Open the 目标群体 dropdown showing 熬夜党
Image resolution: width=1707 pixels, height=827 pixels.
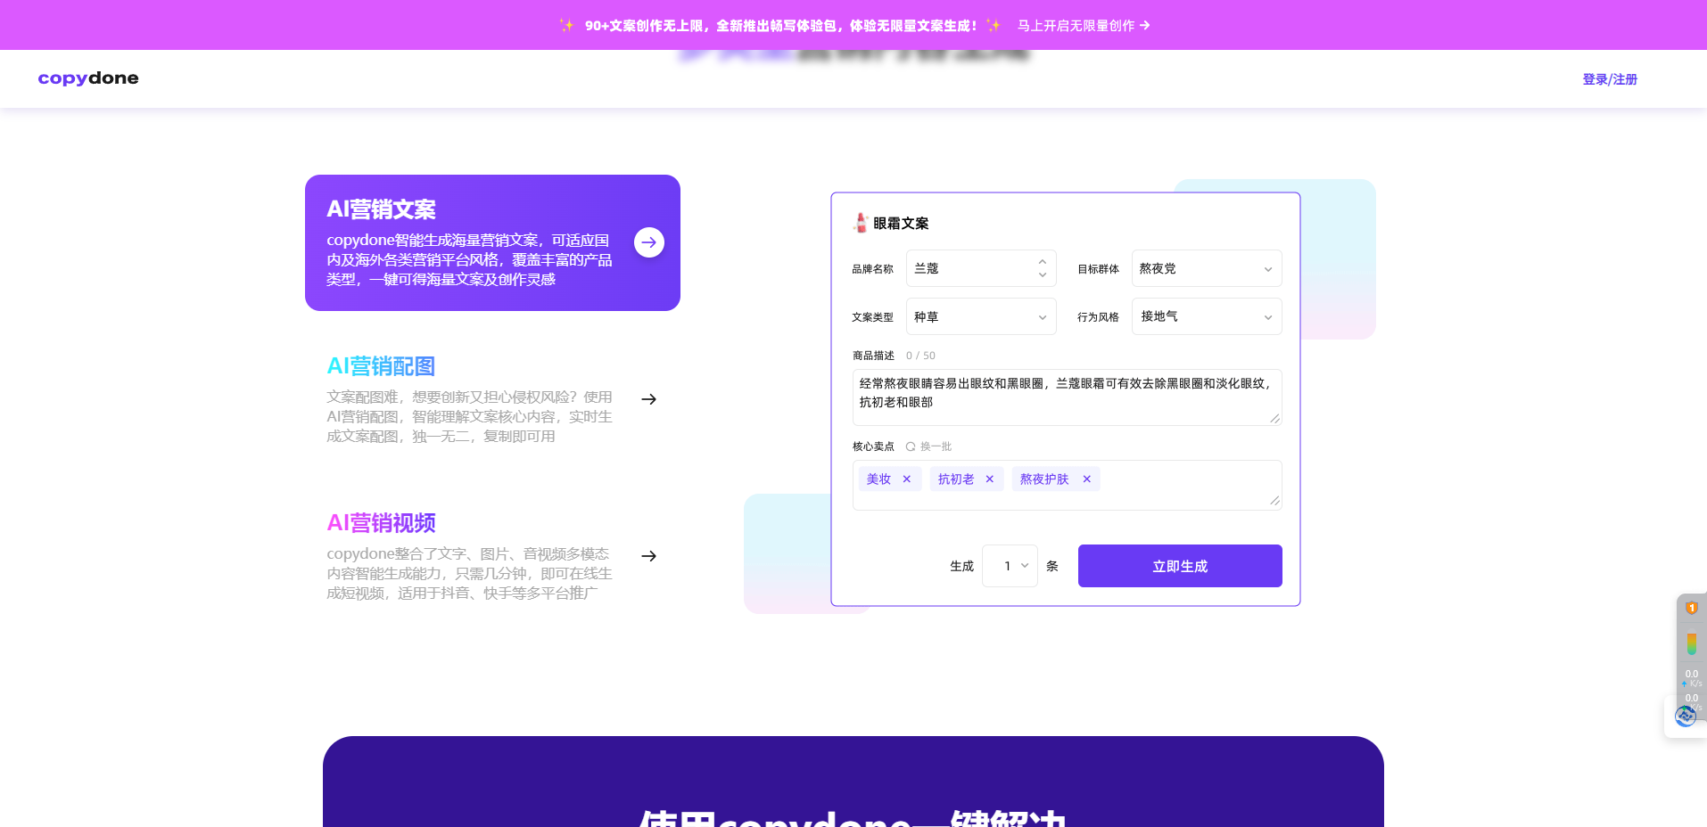[1205, 268]
